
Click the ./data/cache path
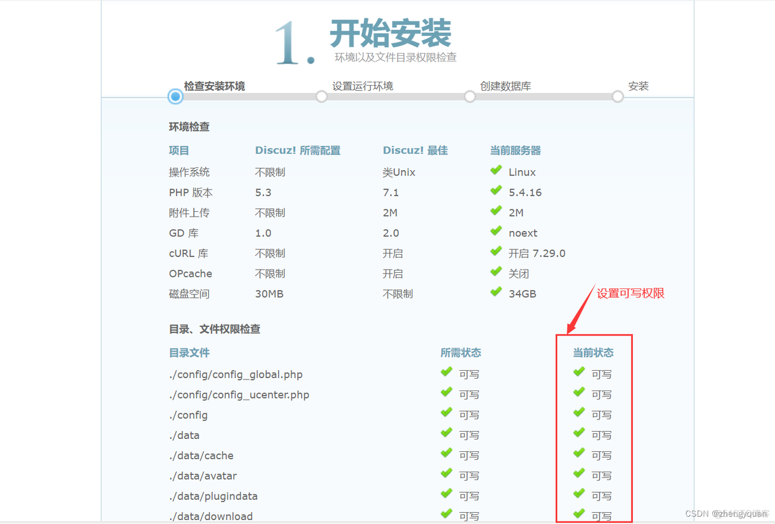(x=201, y=455)
